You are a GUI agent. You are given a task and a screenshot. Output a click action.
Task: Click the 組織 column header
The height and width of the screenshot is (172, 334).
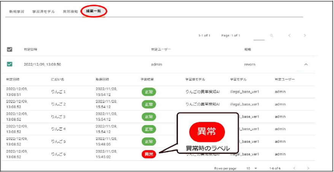coord(247,49)
